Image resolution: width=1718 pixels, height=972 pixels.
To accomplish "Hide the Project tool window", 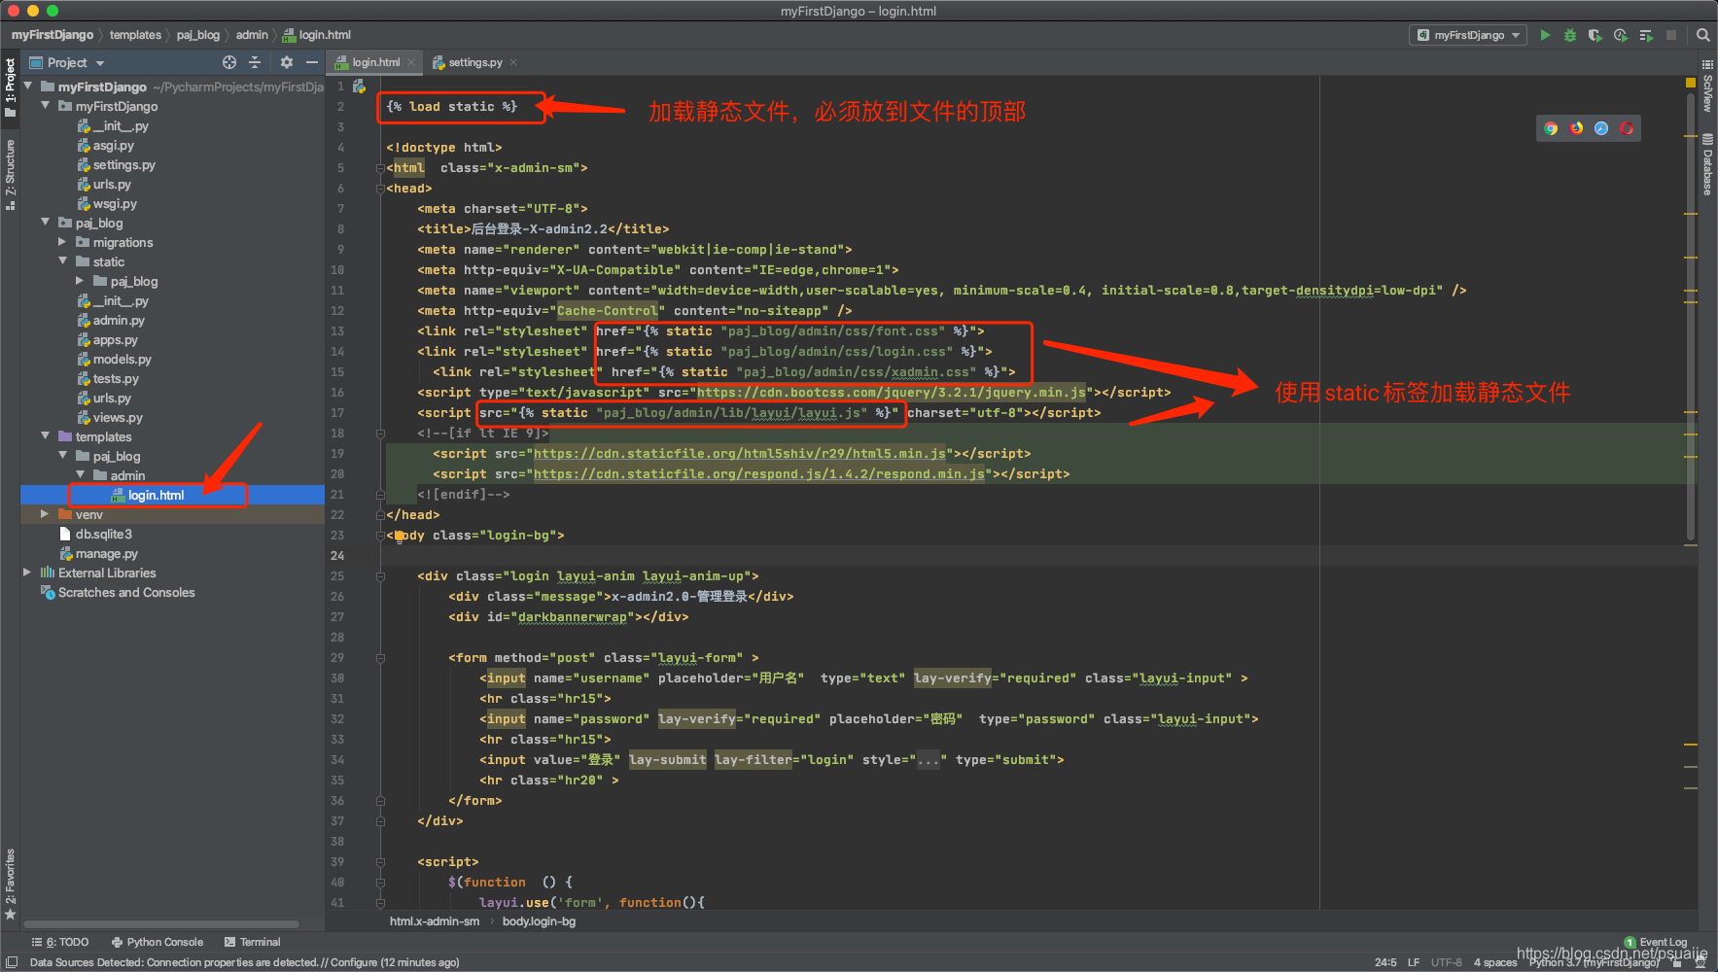I will [x=312, y=62].
